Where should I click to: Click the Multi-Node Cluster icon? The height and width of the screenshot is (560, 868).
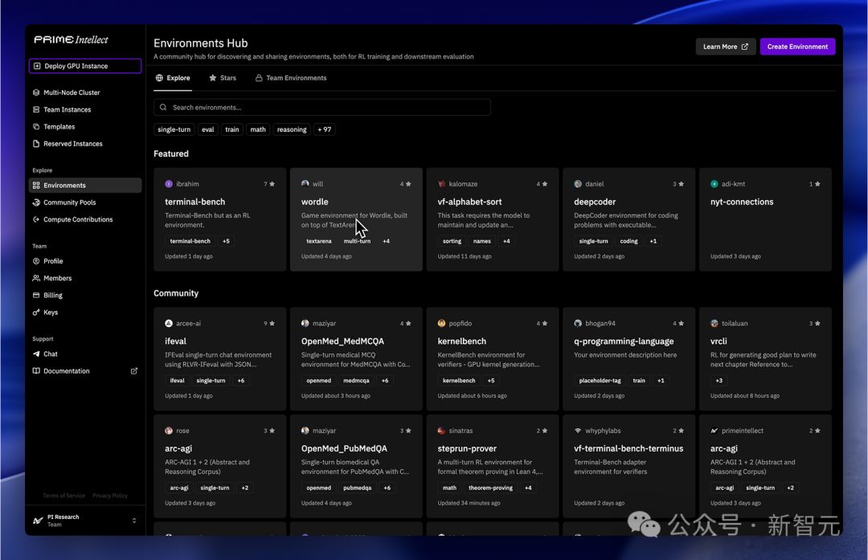(36, 92)
